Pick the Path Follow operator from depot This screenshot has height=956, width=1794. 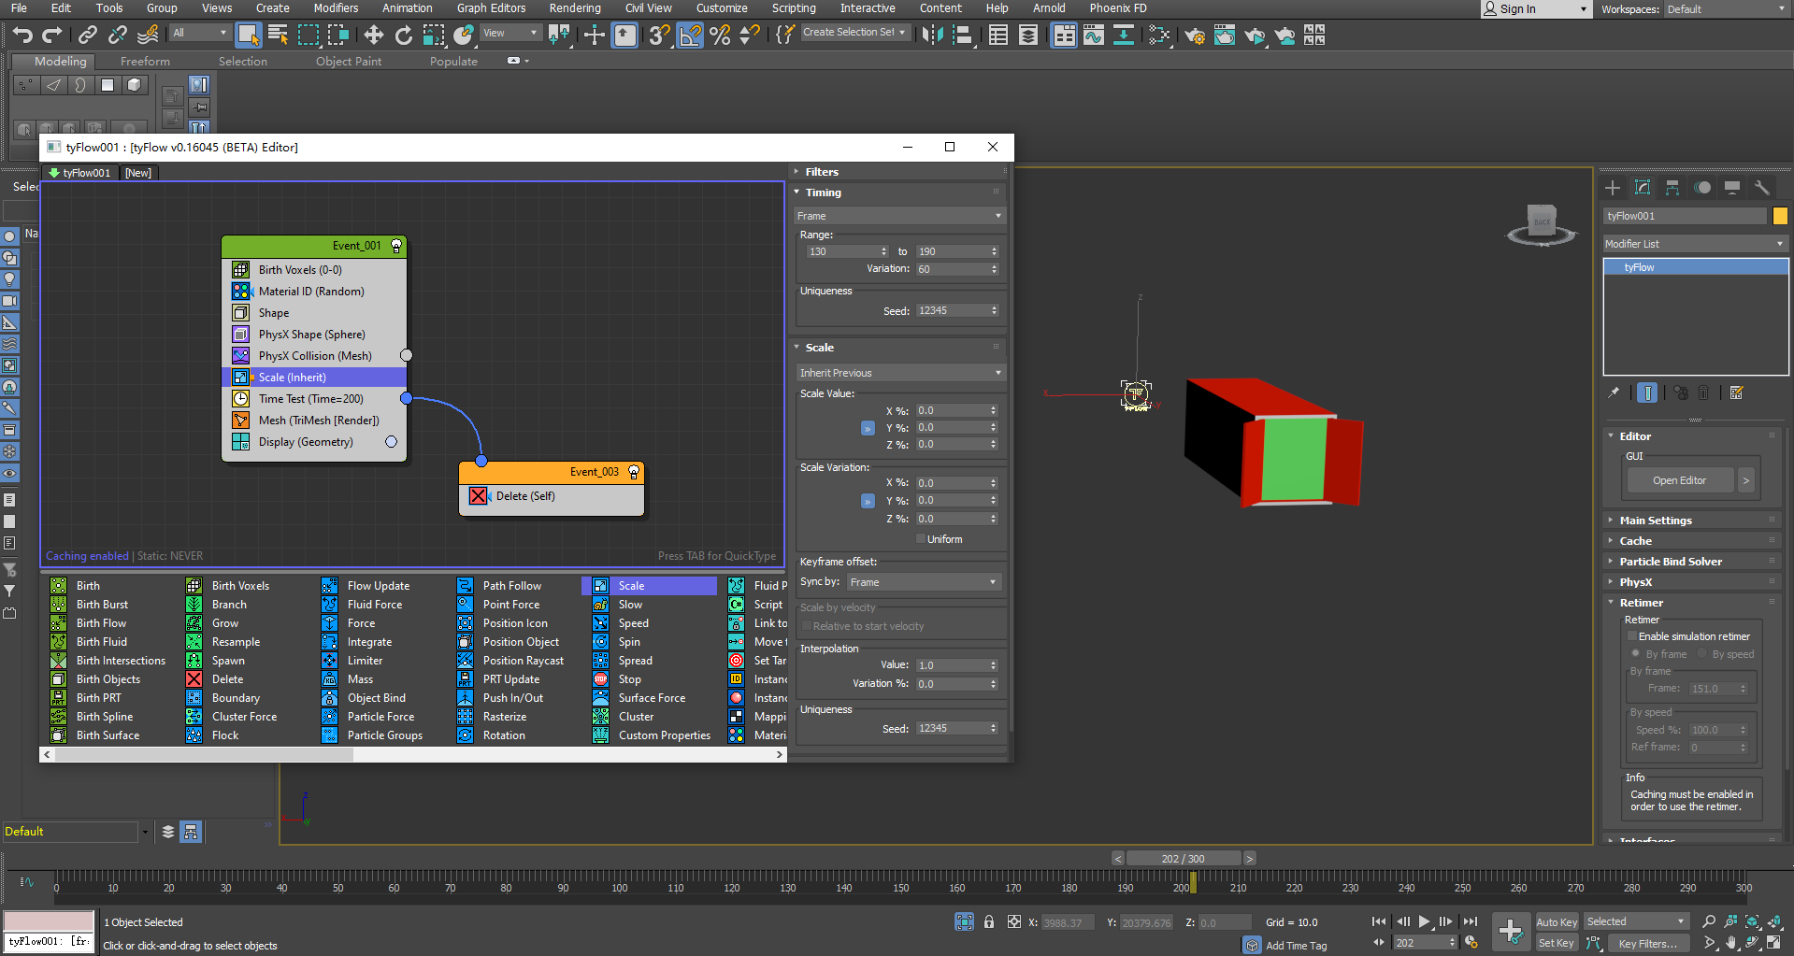tap(511, 586)
